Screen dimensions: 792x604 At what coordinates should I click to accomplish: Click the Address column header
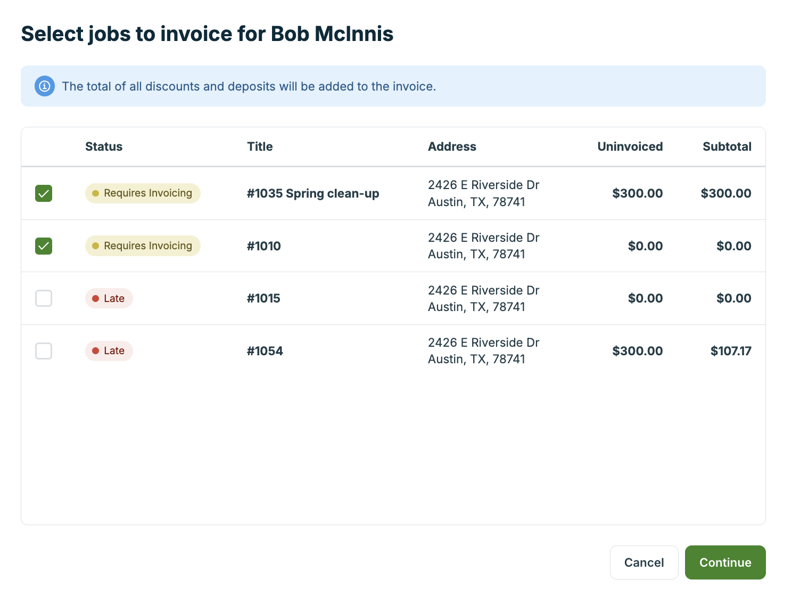pos(452,147)
